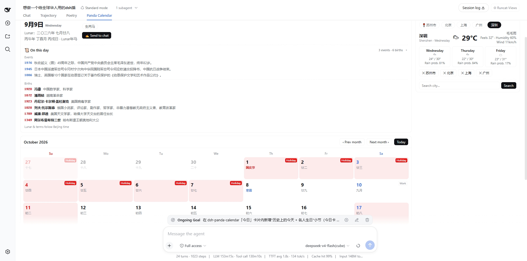The width and height of the screenshot is (527, 261).
Task: Go to Prev month
Action: pos(352,142)
